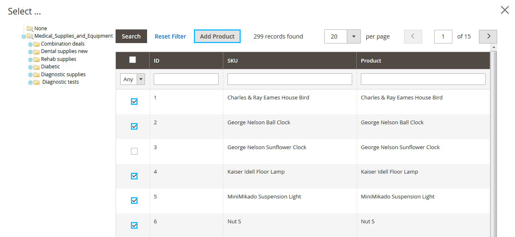Select the Diagnostic supplies label
This screenshot has width=515, height=237.
pyautogui.click(x=63, y=75)
